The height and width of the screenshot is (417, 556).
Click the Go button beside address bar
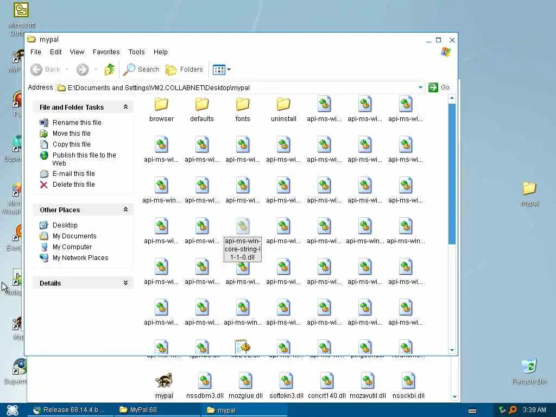point(439,87)
